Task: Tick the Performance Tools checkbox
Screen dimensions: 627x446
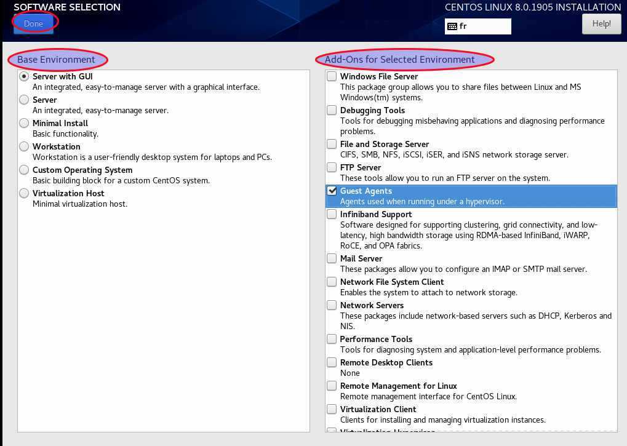Action: [x=332, y=340]
